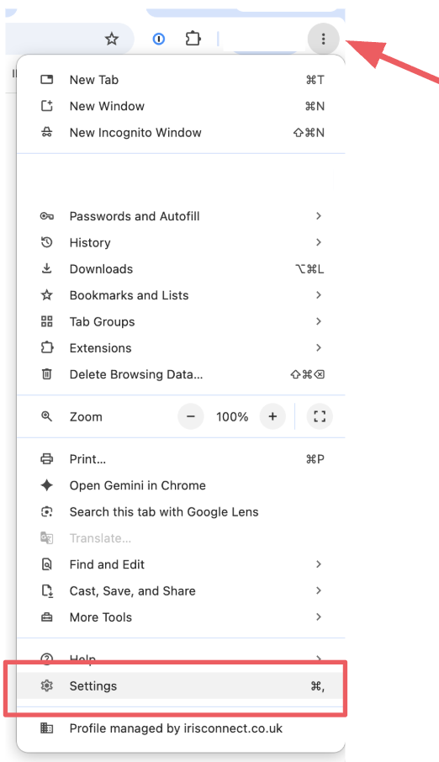439x762 pixels.
Task: Open Settings from the menu
Action: coord(181,685)
